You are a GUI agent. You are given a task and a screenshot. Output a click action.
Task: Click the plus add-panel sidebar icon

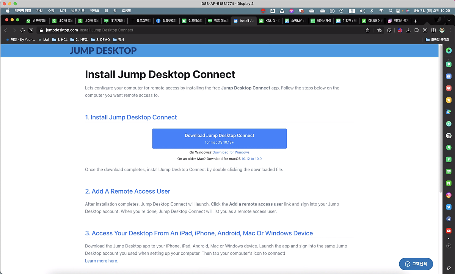click(449, 246)
